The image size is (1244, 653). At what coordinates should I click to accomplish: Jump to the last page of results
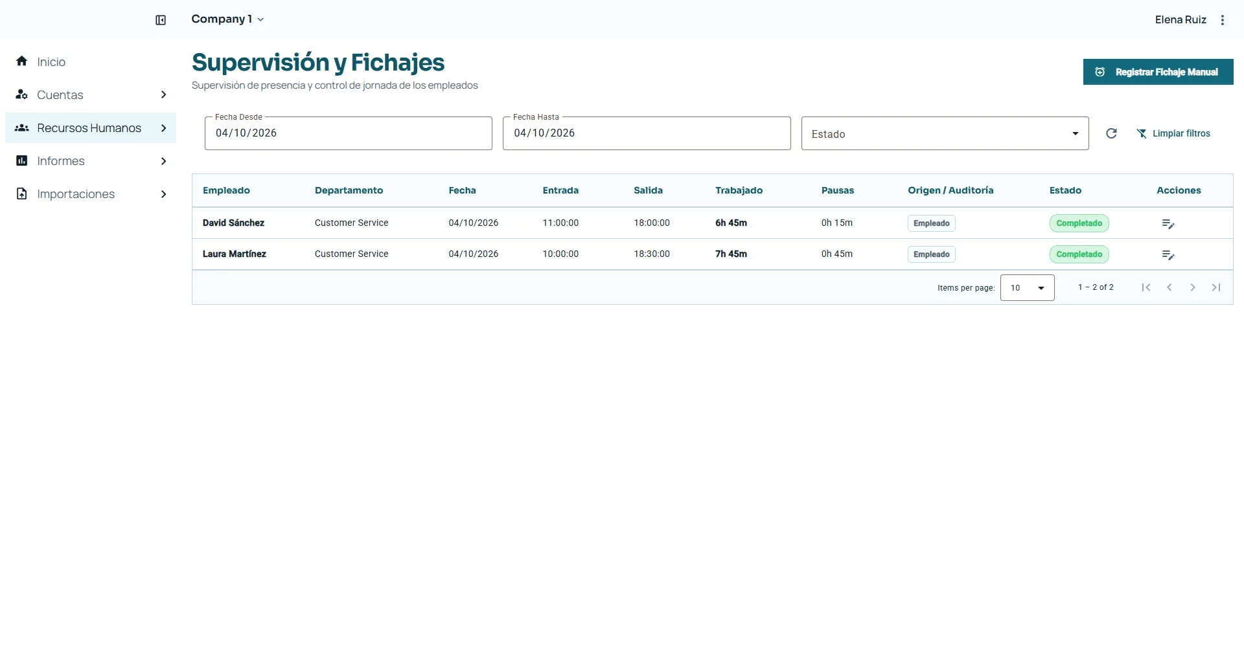1216,287
